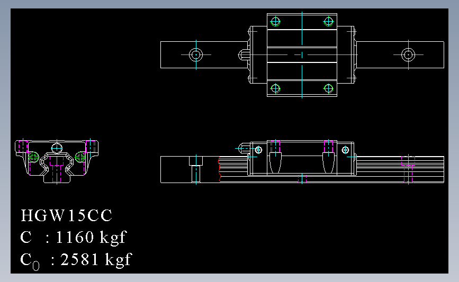The height and width of the screenshot is (282, 459).
Task: Select the red break line in side view
Action: tap(219, 169)
